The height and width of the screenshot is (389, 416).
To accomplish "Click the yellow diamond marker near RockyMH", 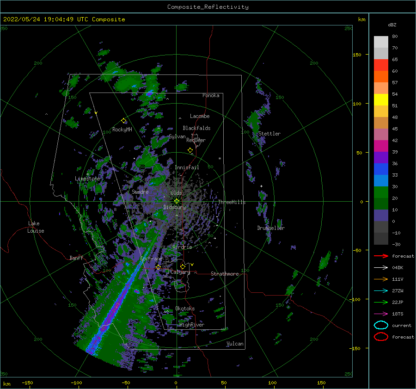I will (123, 121).
